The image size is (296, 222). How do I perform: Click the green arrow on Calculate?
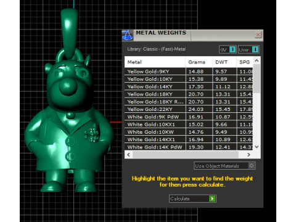212,199
